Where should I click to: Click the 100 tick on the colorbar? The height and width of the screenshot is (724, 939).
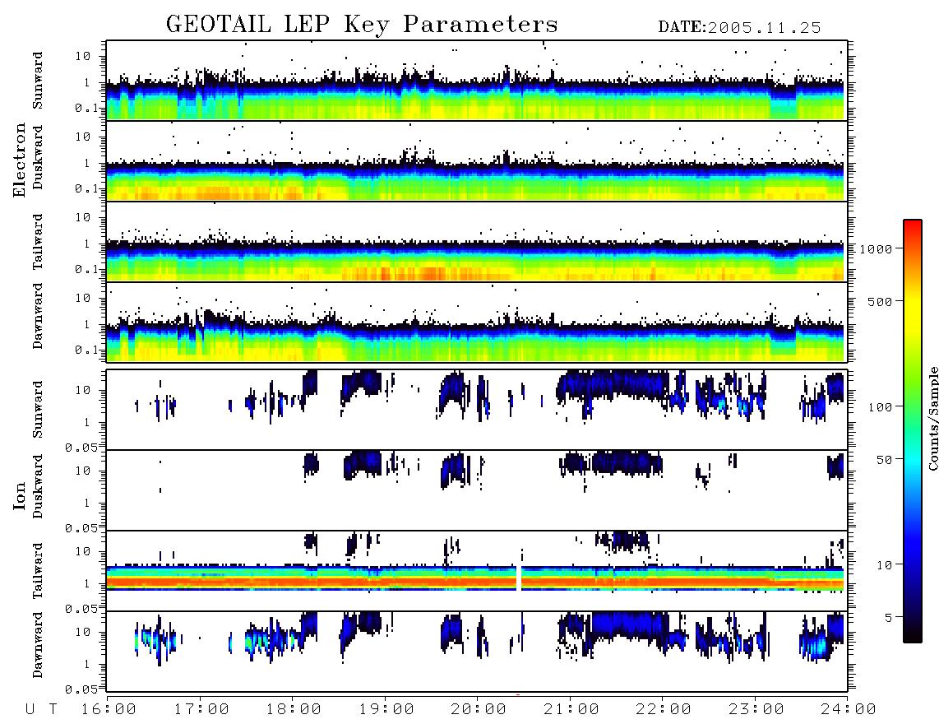click(x=881, y=407)
